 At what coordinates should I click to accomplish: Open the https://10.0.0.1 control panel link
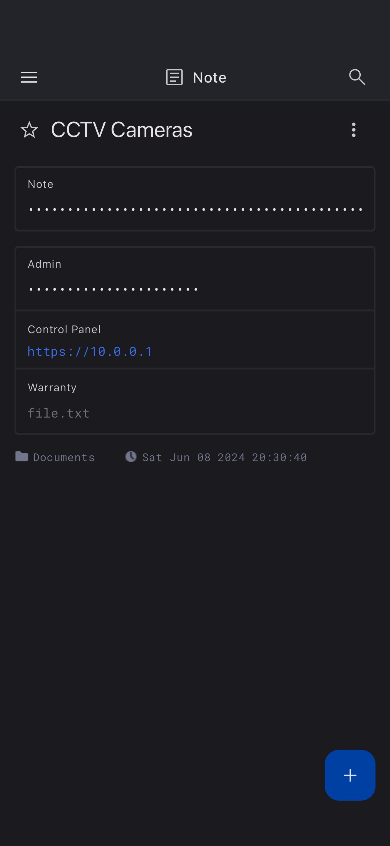click(x=90, y=351)
